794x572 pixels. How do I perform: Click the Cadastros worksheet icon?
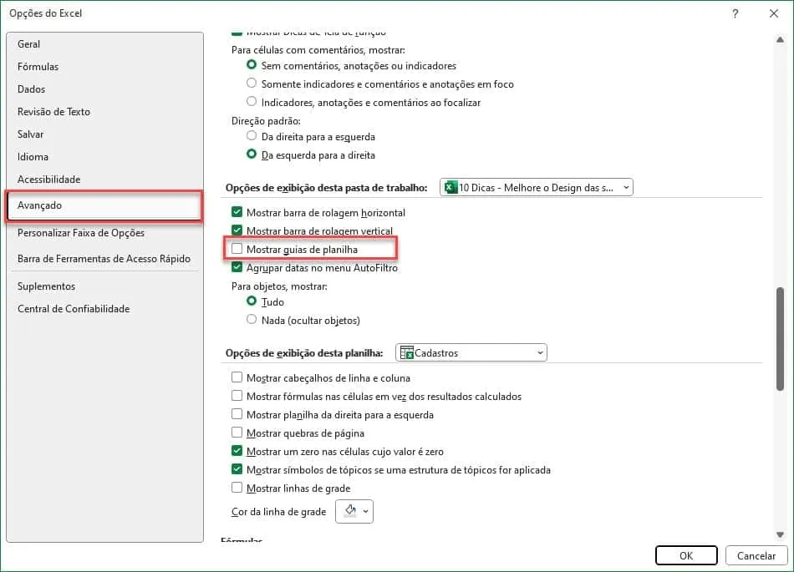tap(407, 352)
